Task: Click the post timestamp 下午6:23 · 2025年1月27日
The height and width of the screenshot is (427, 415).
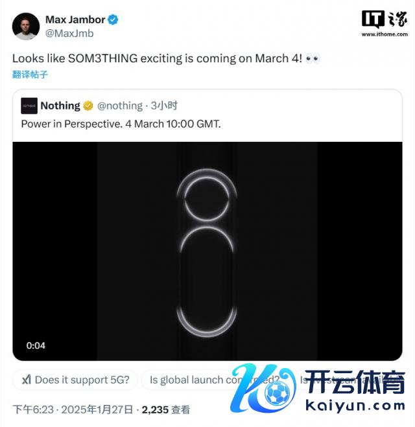Action: [x=73, y=410]
